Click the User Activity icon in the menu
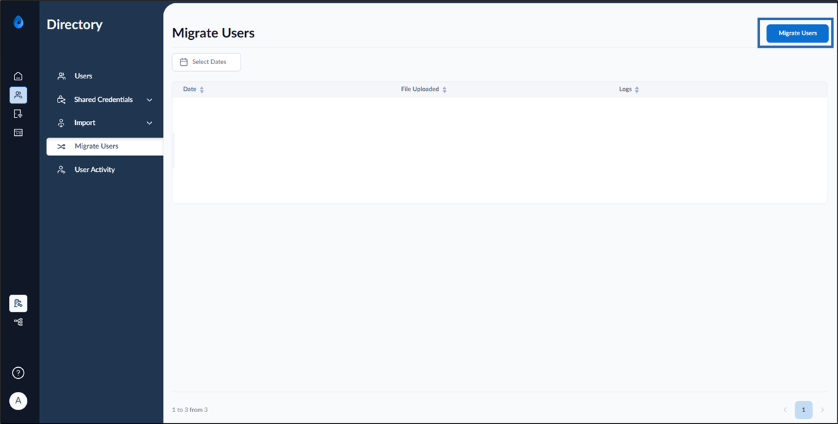The height and width of the screenshot is (424, 838). tap(61, 170)
